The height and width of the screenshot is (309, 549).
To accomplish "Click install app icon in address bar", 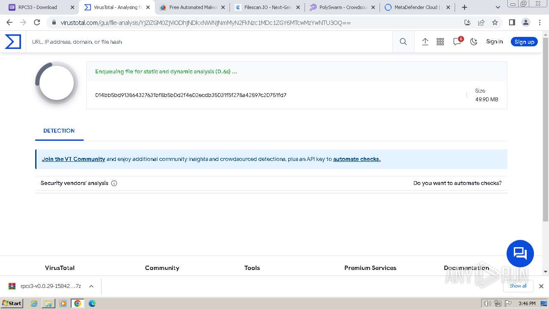I will click(x=468, y=22).
